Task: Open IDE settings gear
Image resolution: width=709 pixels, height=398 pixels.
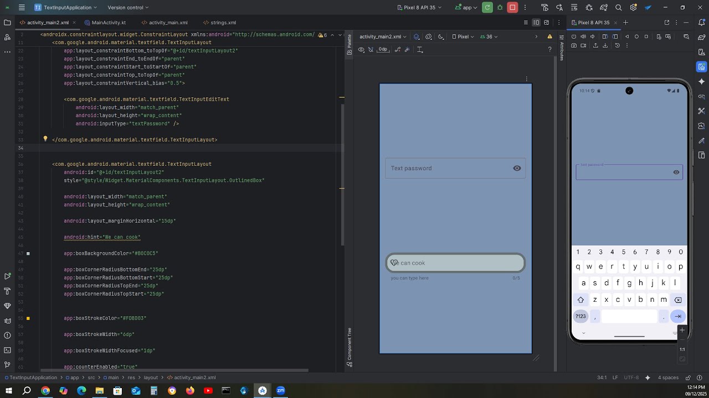Action: (633, 8)
